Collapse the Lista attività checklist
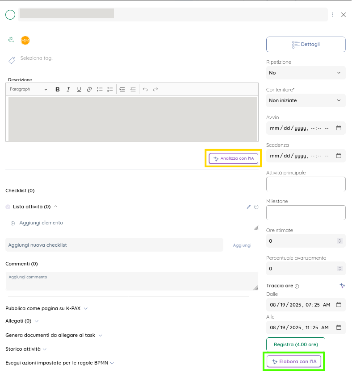This screenshot has width=352, height=373. tap(55, 207)
